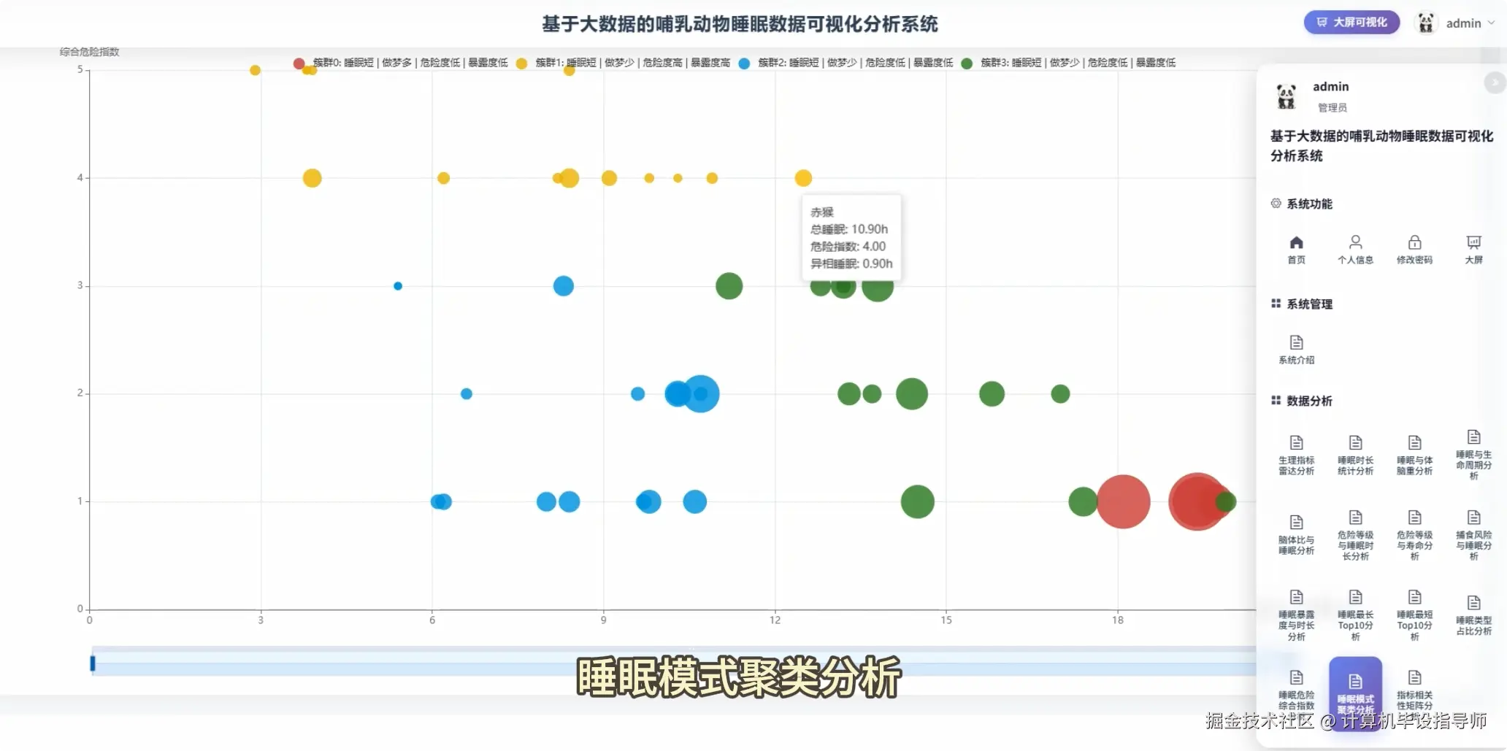Open 脑体比与睡眠分析 page
This screenshot has height=751, width=1507.
pos(1296,535)
